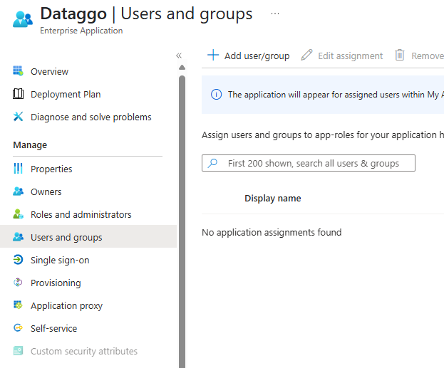Click Add user/group label
This screenshot has height=368, width=444.
pos(257,56)
